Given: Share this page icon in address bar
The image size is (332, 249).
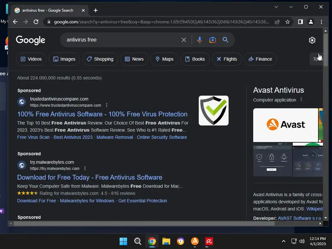Looking at the screenshot, I should 277,22.
